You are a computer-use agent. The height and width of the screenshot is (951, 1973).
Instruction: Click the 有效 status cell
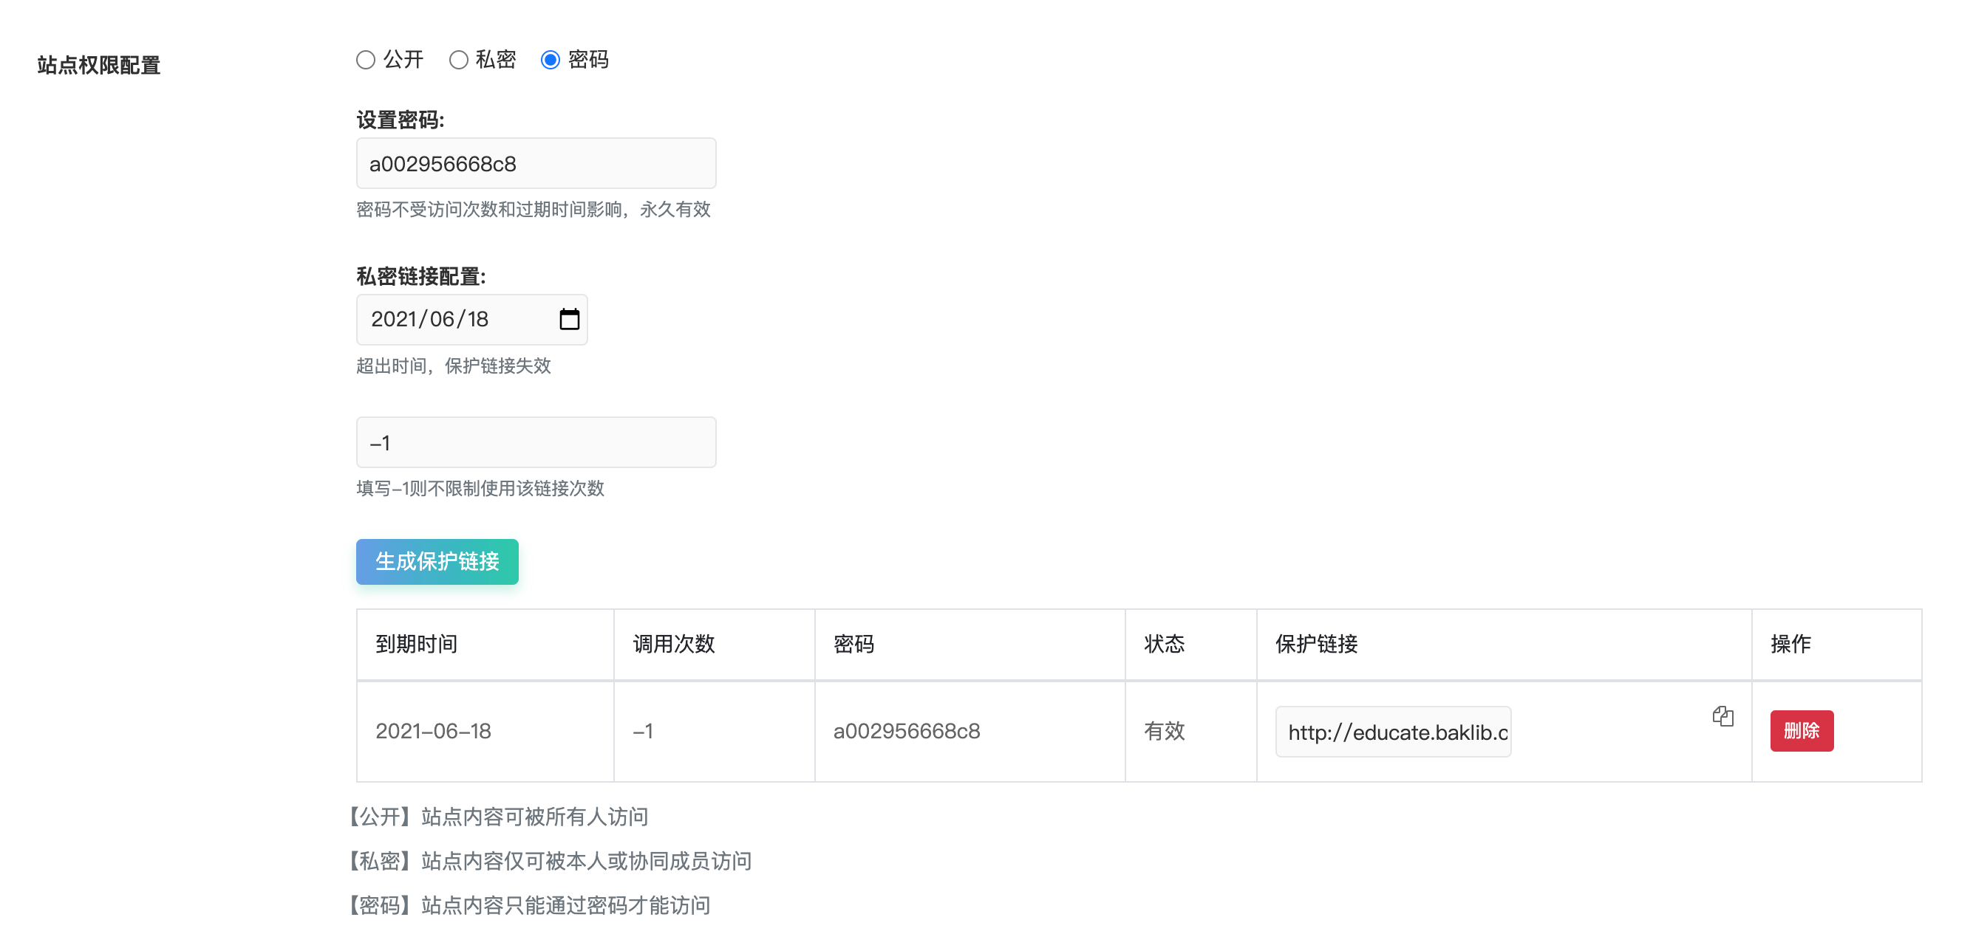pos(1163,731)
